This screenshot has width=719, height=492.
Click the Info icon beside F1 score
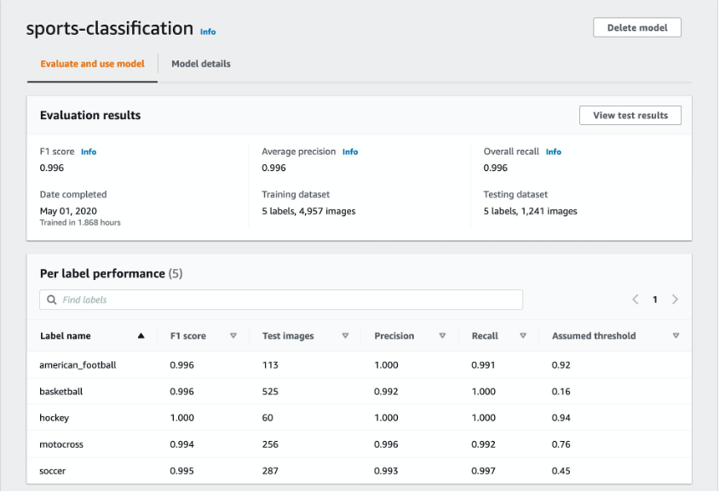coord(89,152)
